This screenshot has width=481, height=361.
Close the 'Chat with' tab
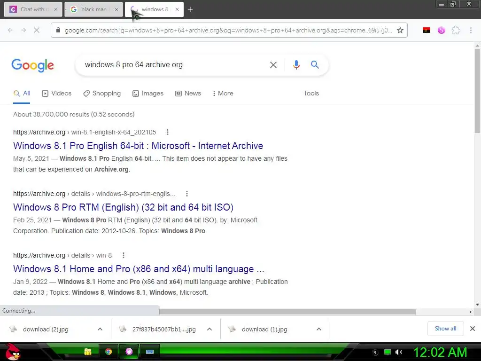pos(56,9)
